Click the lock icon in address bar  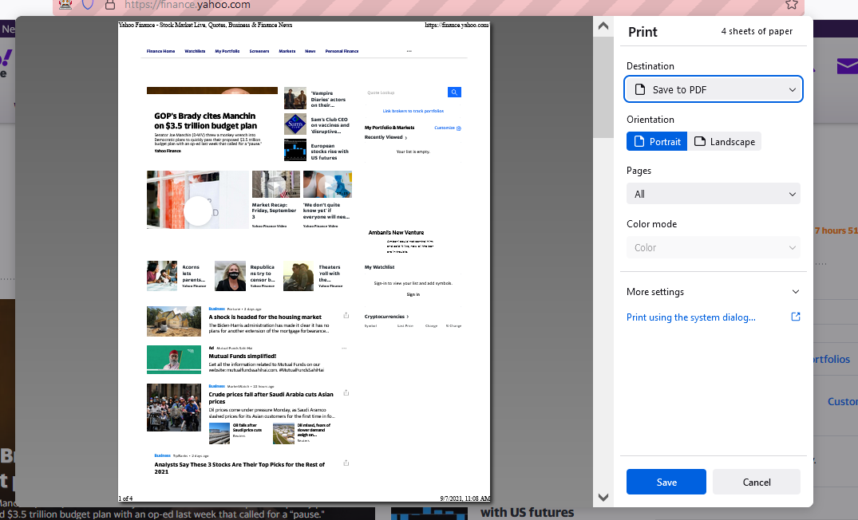[110, 5]
